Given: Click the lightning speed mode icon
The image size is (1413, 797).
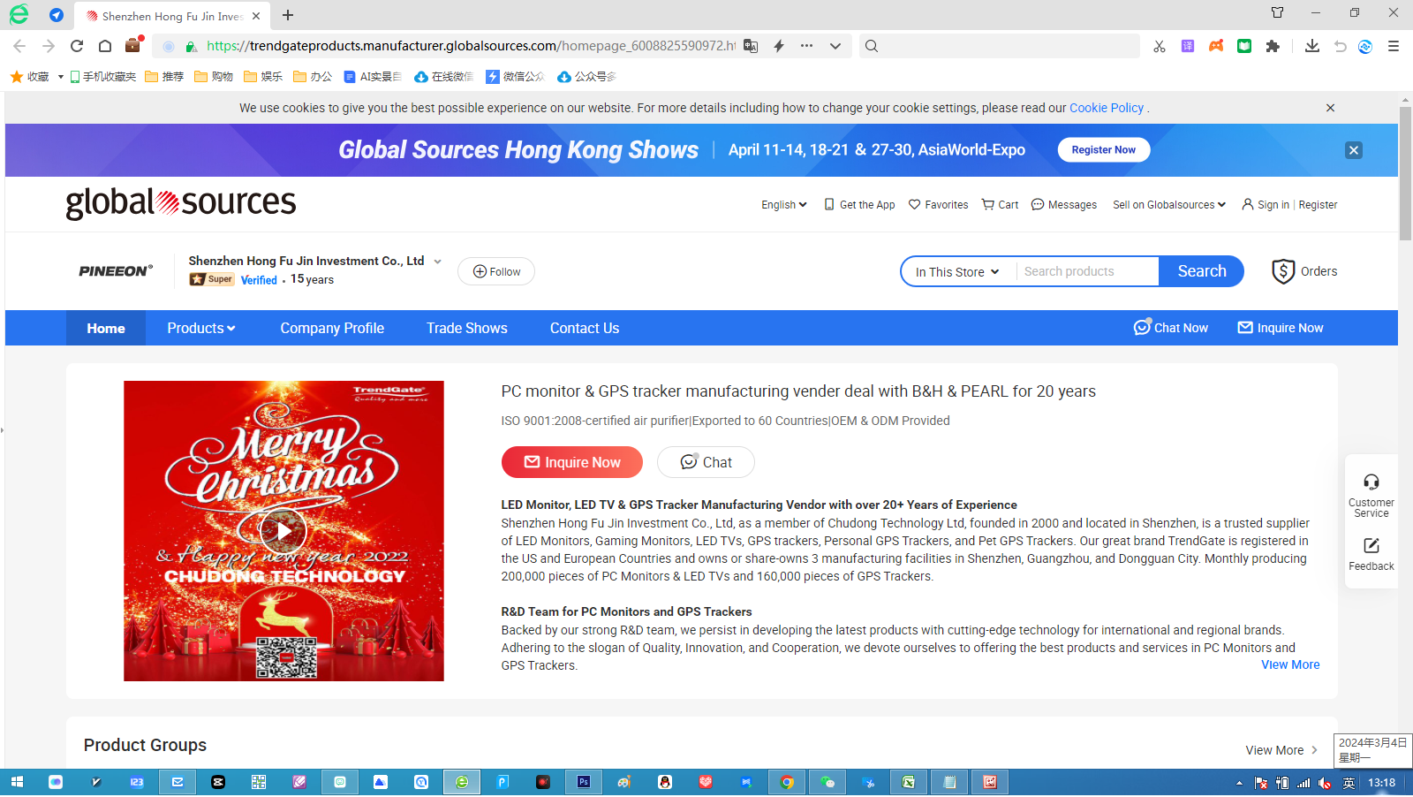Looking at the screenshot, I should coord(779,46).
